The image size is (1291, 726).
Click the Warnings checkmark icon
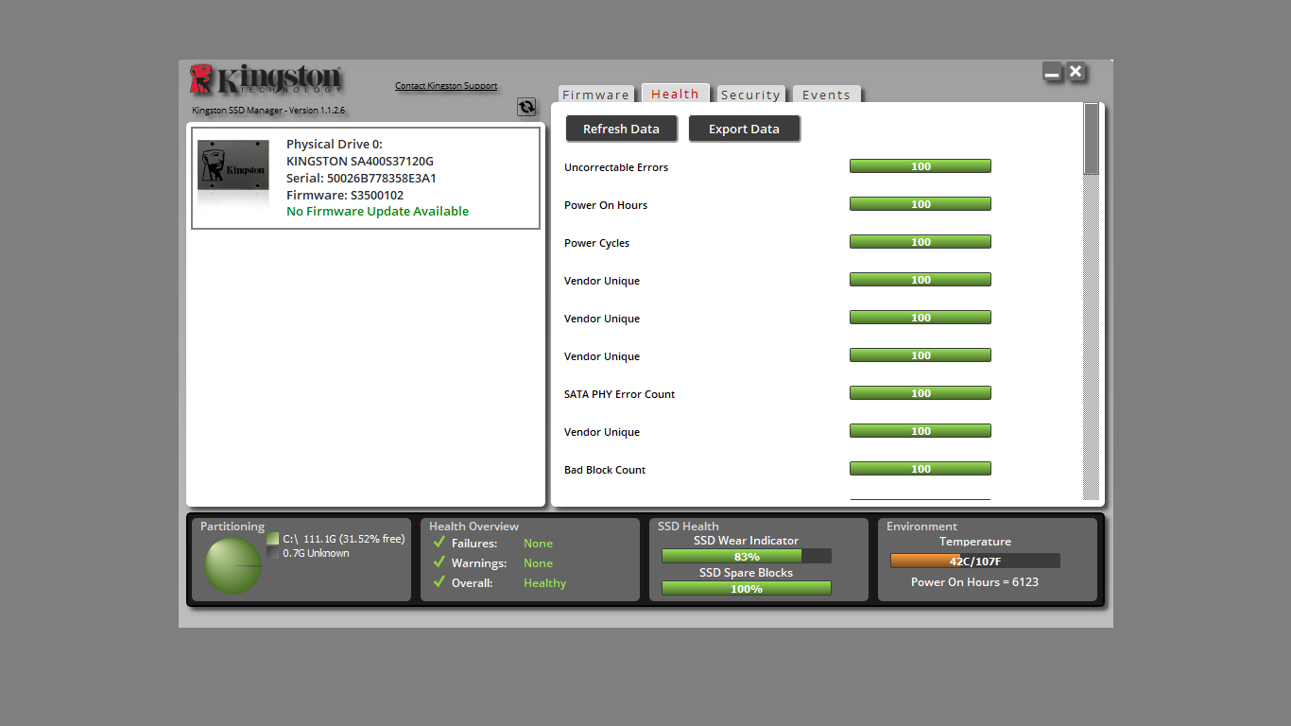point(439,562)
